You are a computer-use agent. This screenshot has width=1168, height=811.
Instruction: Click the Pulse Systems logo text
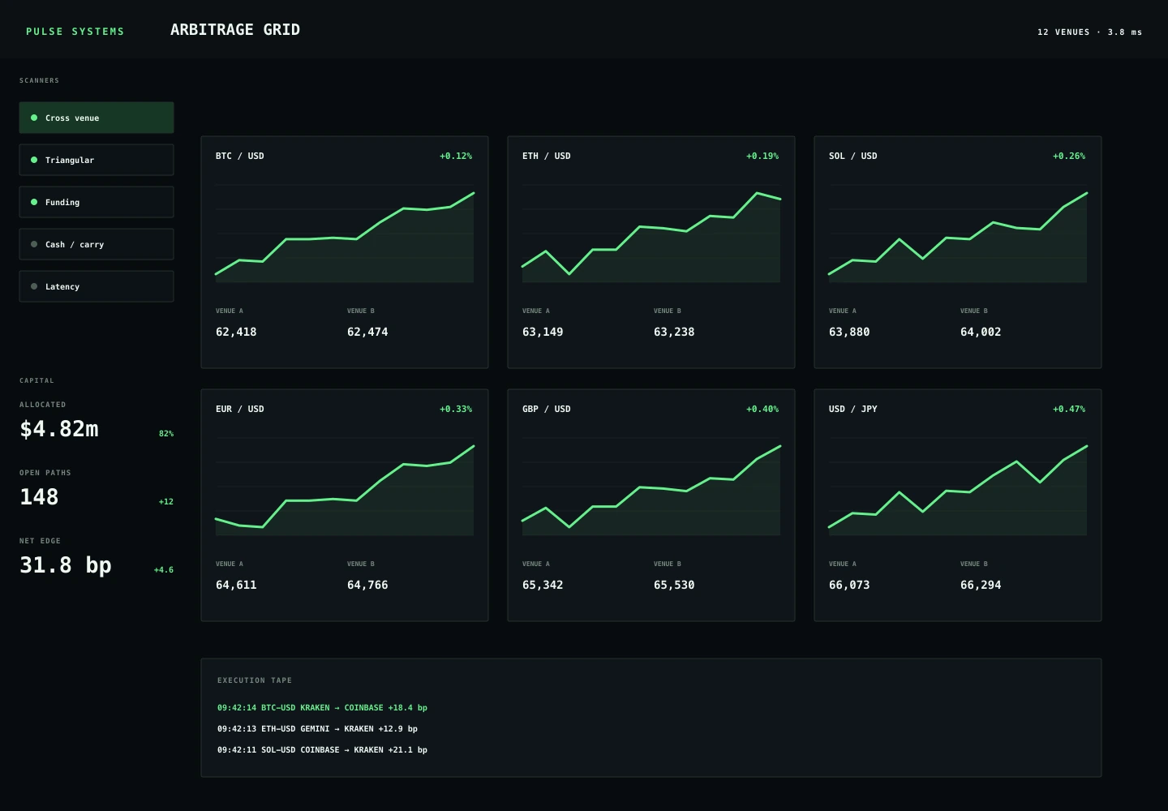coord(75,32)
